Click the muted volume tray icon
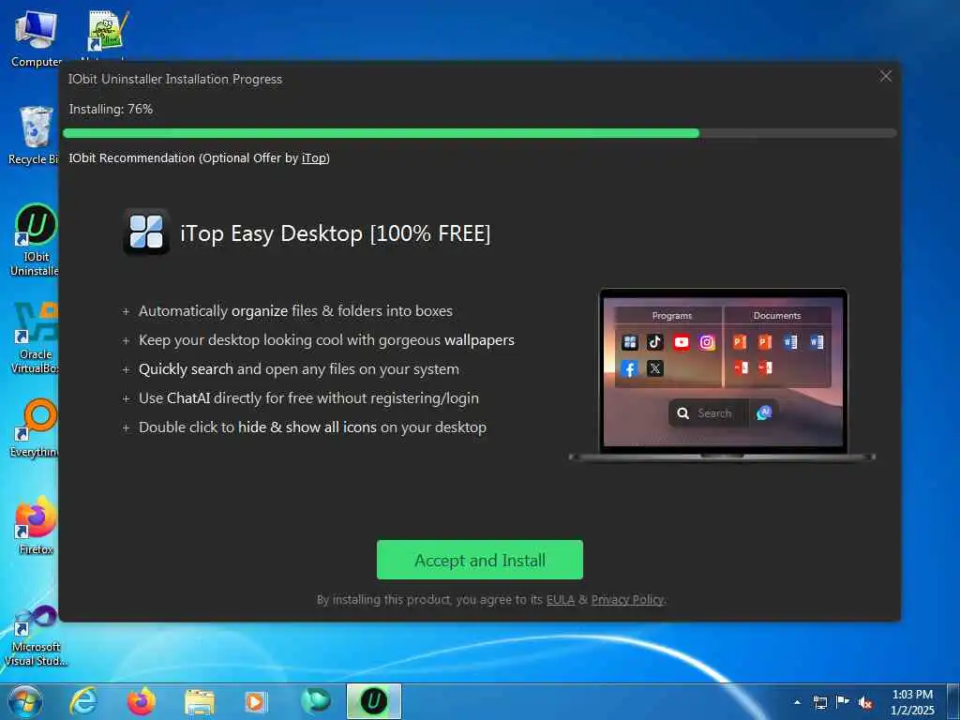Viewport: 960px width, 720px height. click(865, 703)
